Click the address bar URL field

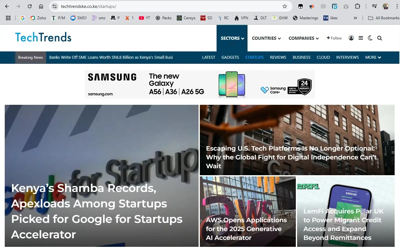pos(167,6)
